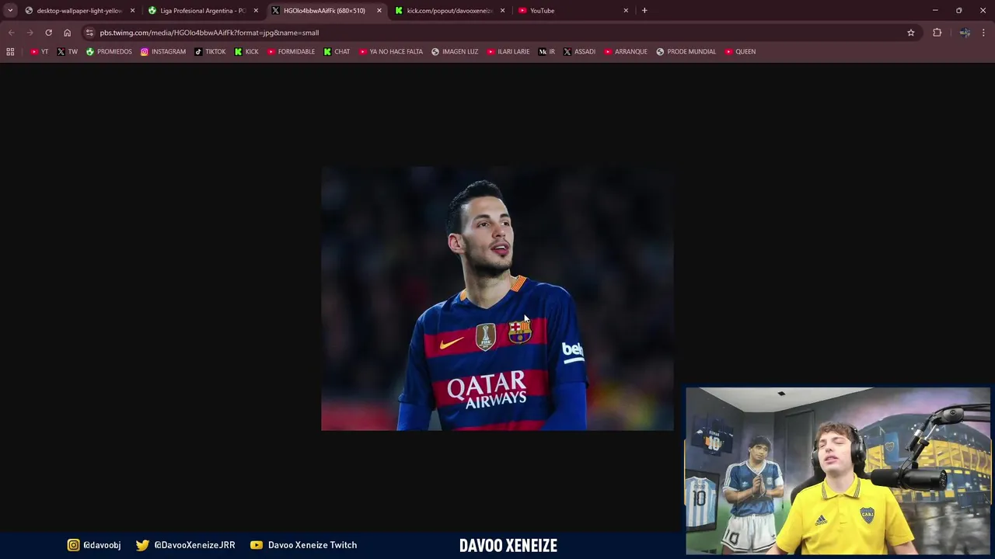This screenshot has height=559, width=995.
Task: Close the YouTube tab
Action: click(x=626, y=11)
